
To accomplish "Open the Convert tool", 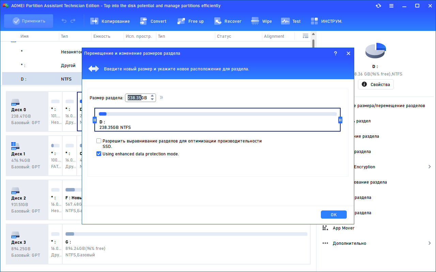I will pyautogui.click(x=143, y=21).
